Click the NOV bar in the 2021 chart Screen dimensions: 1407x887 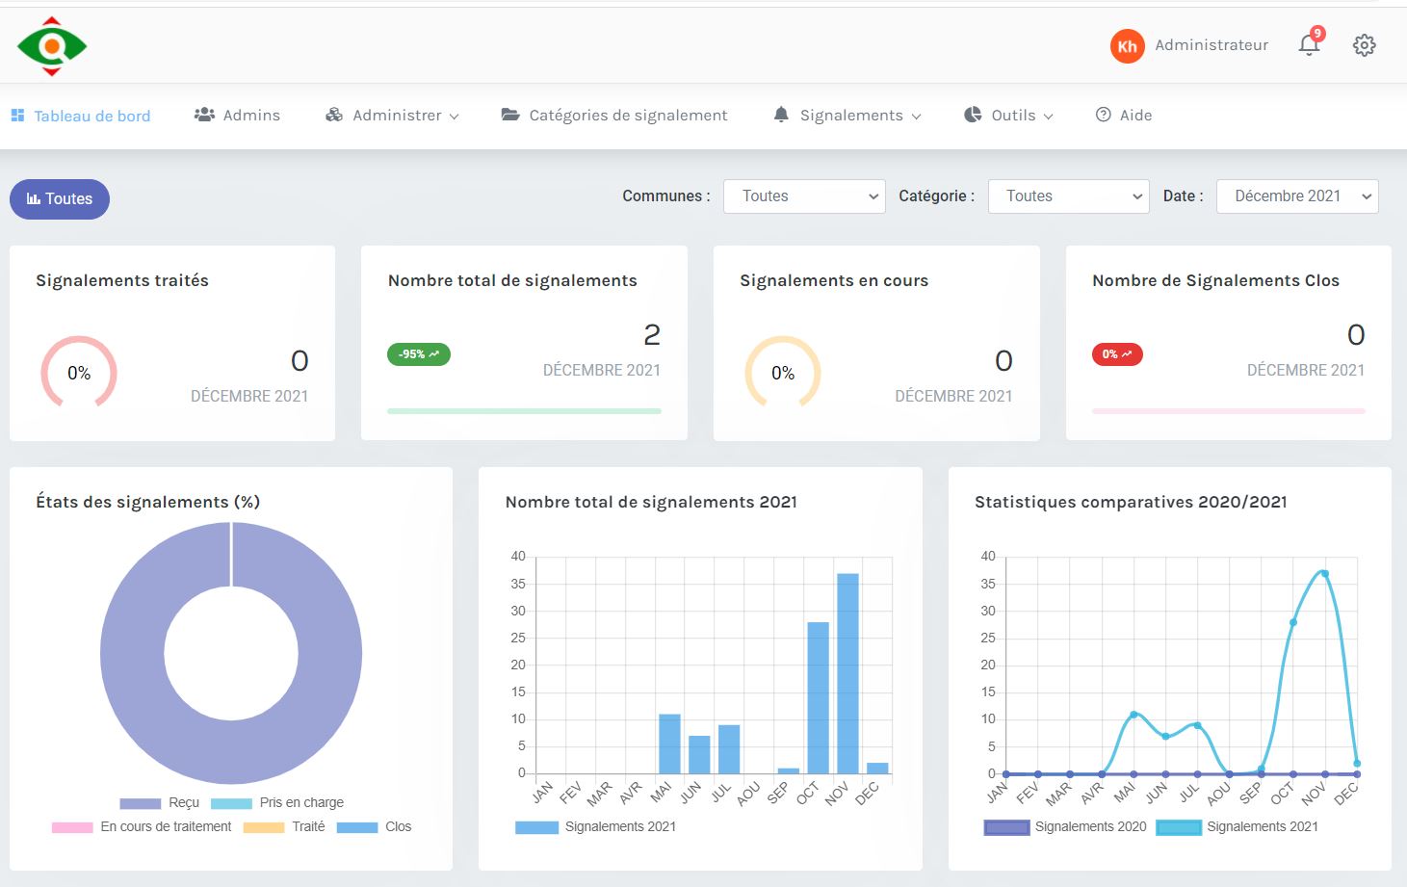[x=847, y=673]
